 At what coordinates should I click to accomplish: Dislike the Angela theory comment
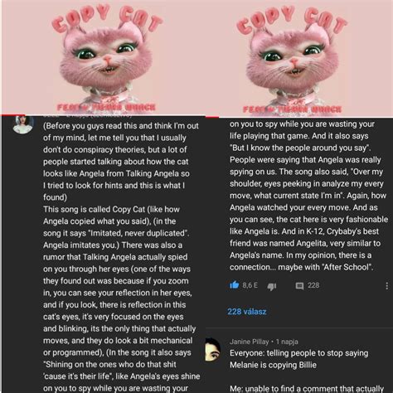click(272, 287)
